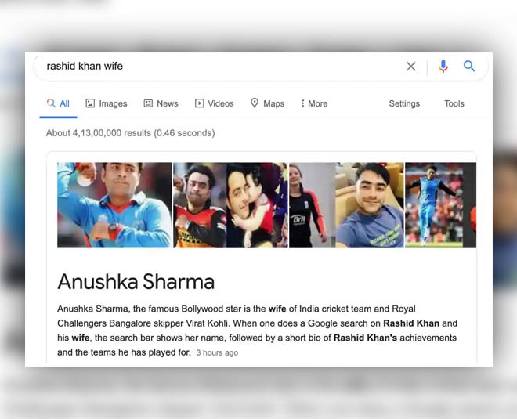The height and width of the screenshot is (419, 517).
Task: Open the orange-black jersey player thumbnail
Action: pos(200,205)
